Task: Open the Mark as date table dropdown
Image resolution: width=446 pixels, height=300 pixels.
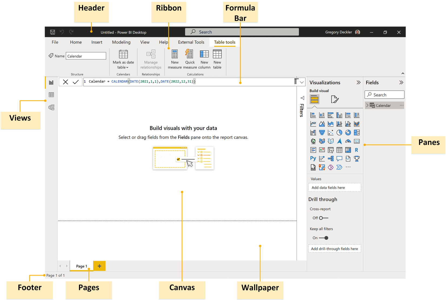Action: [123, 60]
